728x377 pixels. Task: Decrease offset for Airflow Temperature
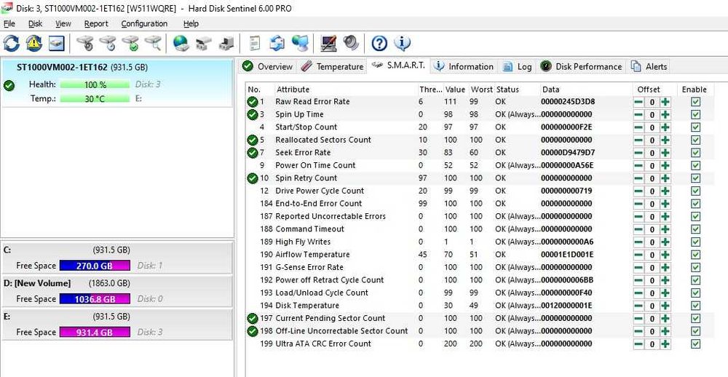click(x=639, y=255)
